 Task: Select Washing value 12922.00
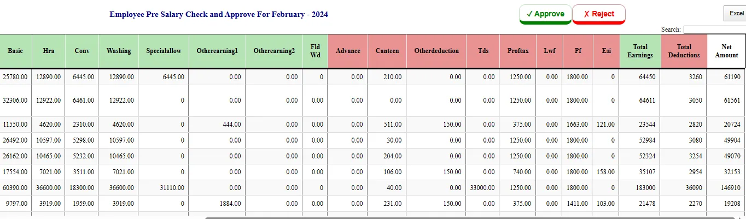121,100
